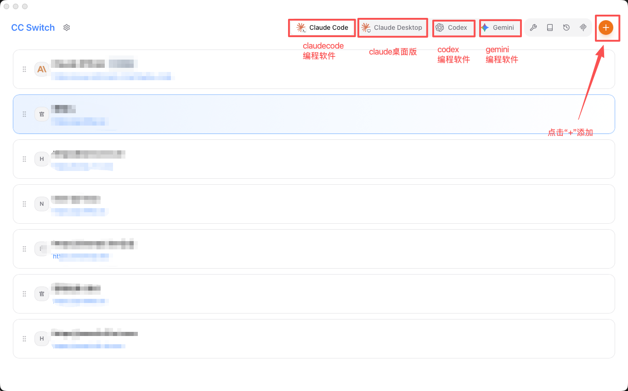Select the provider card with the N avatar
628x391 pixels.
click(314, 204)
